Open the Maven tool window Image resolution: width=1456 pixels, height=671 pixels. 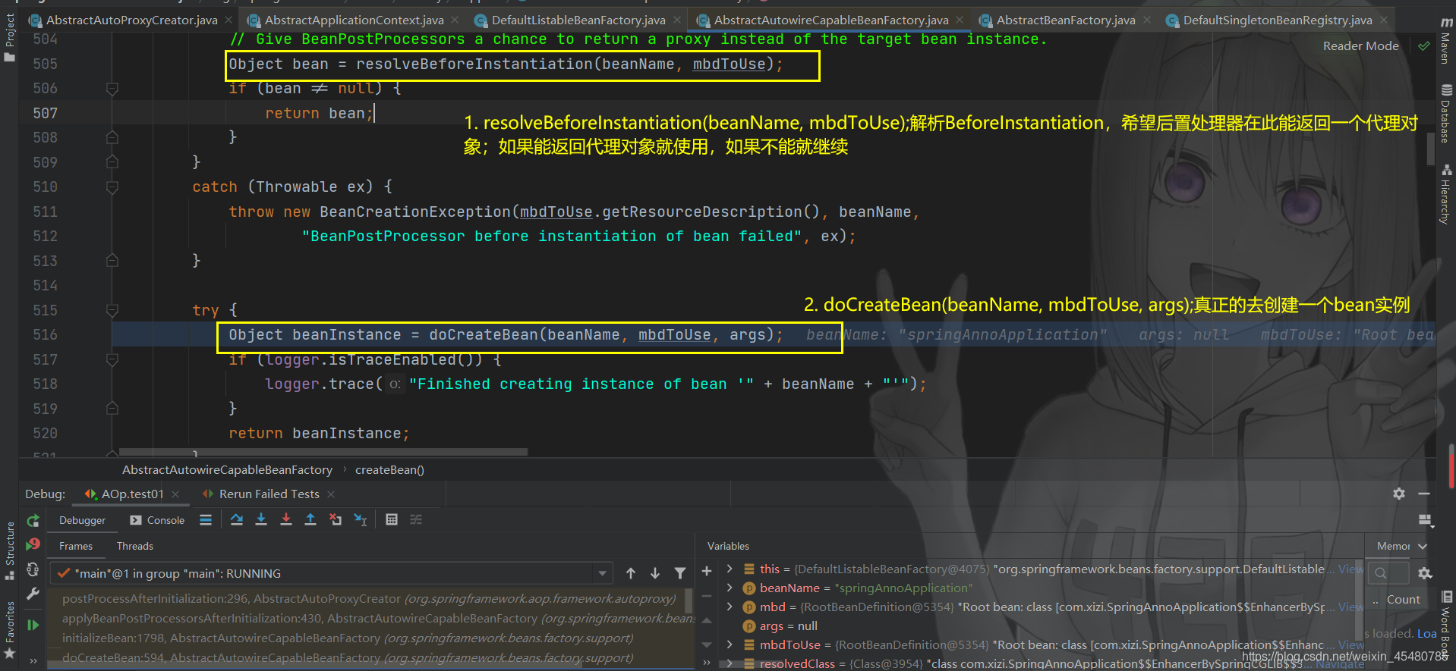click(1447, 42)
